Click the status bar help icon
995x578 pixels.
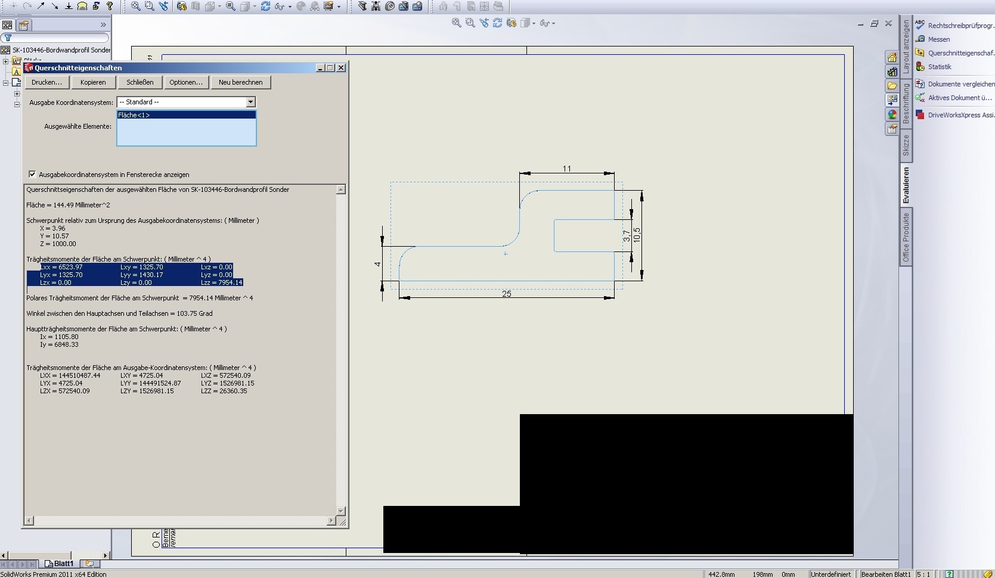coord(949,574)
